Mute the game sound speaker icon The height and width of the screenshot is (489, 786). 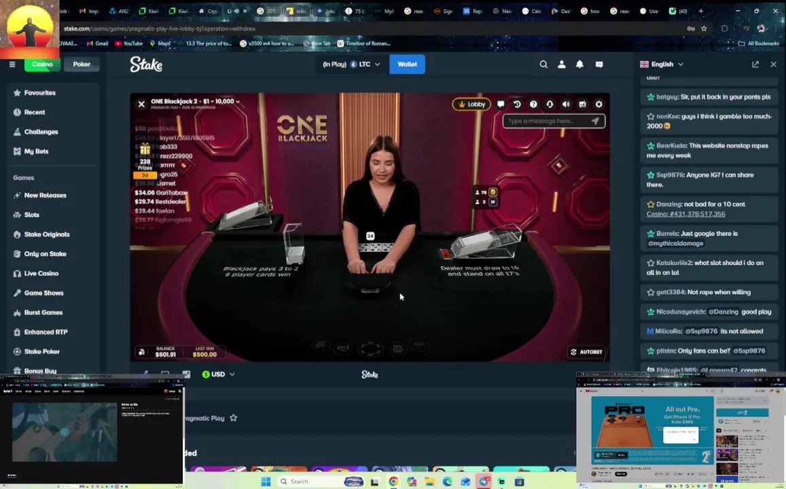click(566, 104)
